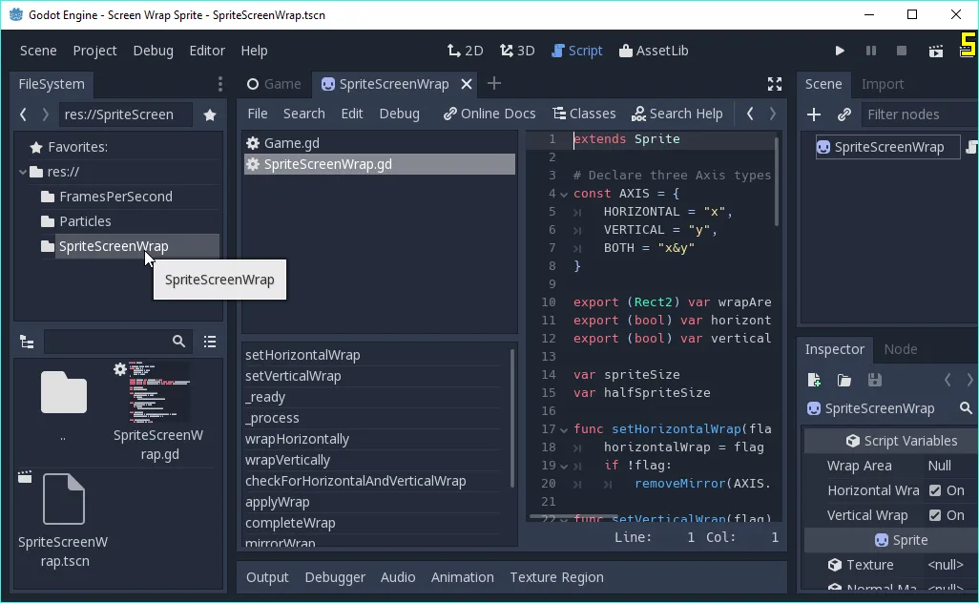979x603 pixels.
Task: Search properties in Inspector
Action: pyautogui.click(x=966, y=408)
